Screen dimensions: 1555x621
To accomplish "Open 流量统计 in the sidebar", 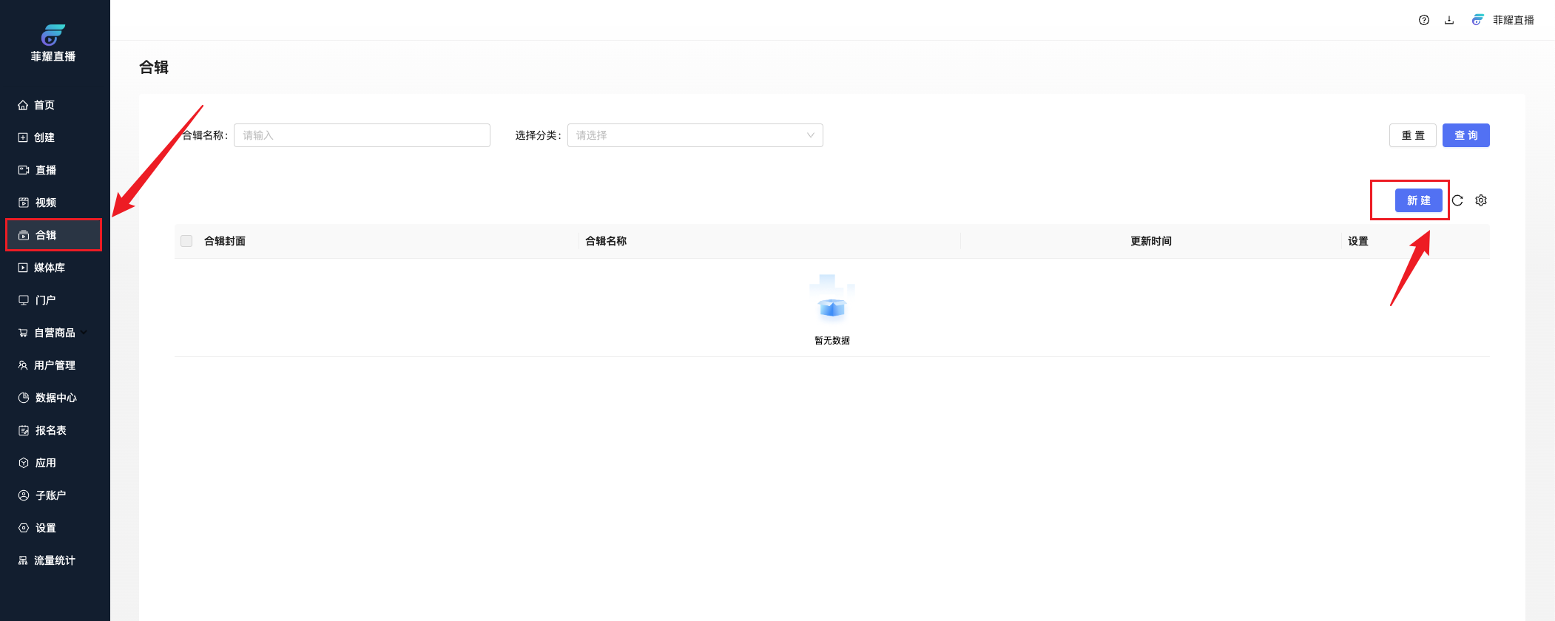I will pyautogui.click(x=54, y=560).
